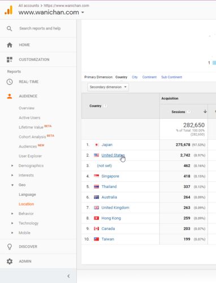Viewport: 216px width, 283px height.
Task: Open the User Explorer report
Action: click(x=30, y=156)
